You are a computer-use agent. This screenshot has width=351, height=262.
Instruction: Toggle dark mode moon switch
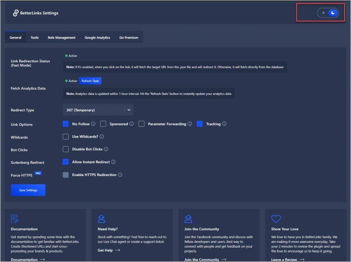(x=333, y=13)
